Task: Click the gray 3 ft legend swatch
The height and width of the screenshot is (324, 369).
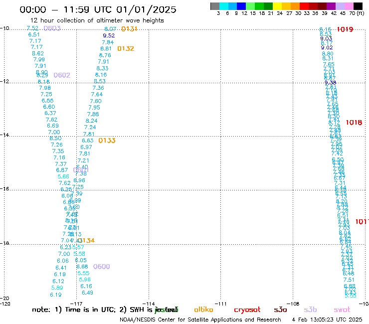Action: [215, 6]
